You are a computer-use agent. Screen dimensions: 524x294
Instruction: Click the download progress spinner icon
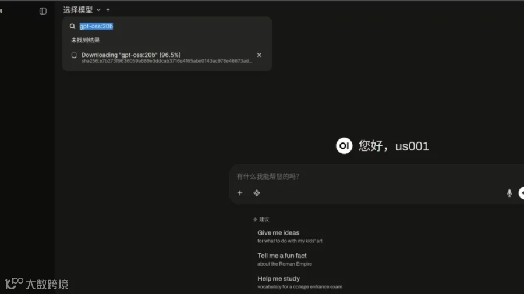74,55
